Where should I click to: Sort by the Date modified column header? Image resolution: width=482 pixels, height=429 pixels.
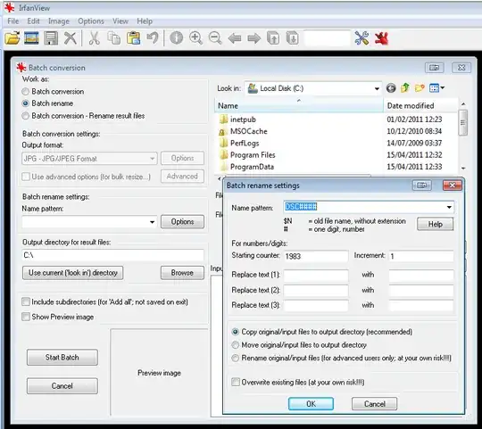420,106
